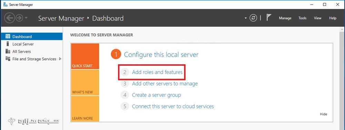Image resolution: width=345 pixels, height=130 pixels.
Task: Click the forward navigation arrow
Action: click(19, 18)
